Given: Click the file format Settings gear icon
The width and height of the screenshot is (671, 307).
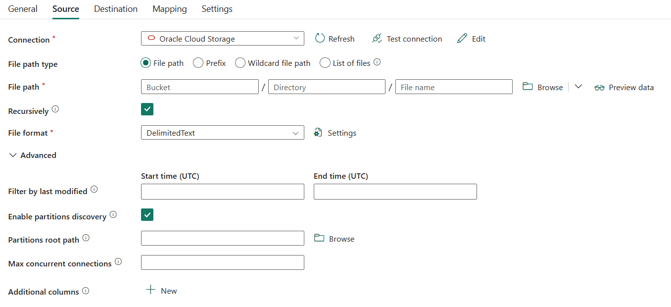Looking at the screenshot, I should tap(318, 133).
